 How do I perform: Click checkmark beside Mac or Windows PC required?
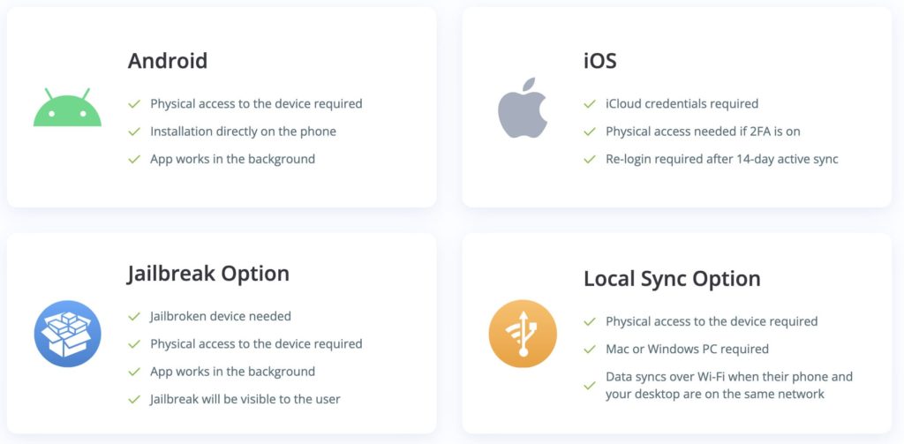(589, 350)
